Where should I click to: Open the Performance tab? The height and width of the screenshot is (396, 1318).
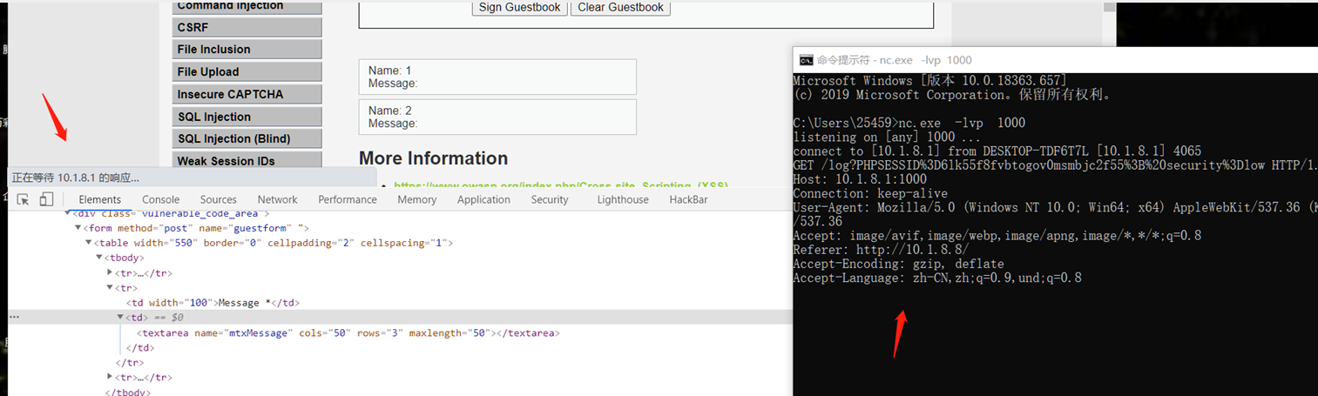(x=348, y=199)
